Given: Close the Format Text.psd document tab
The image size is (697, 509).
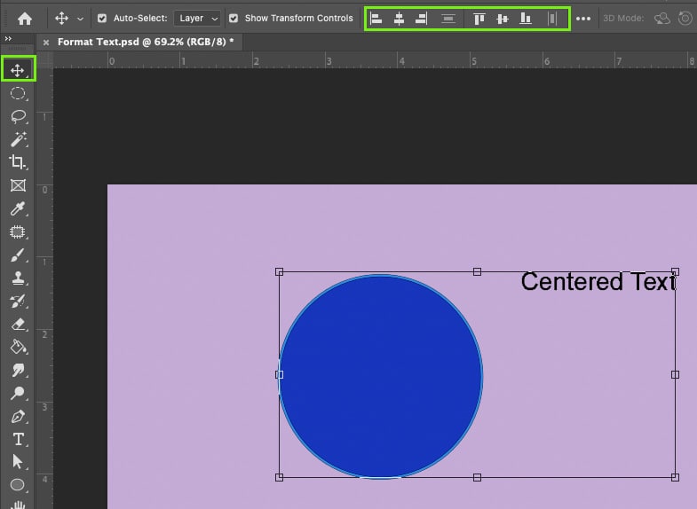Looking at the screenshot, I should click(46, 42).
